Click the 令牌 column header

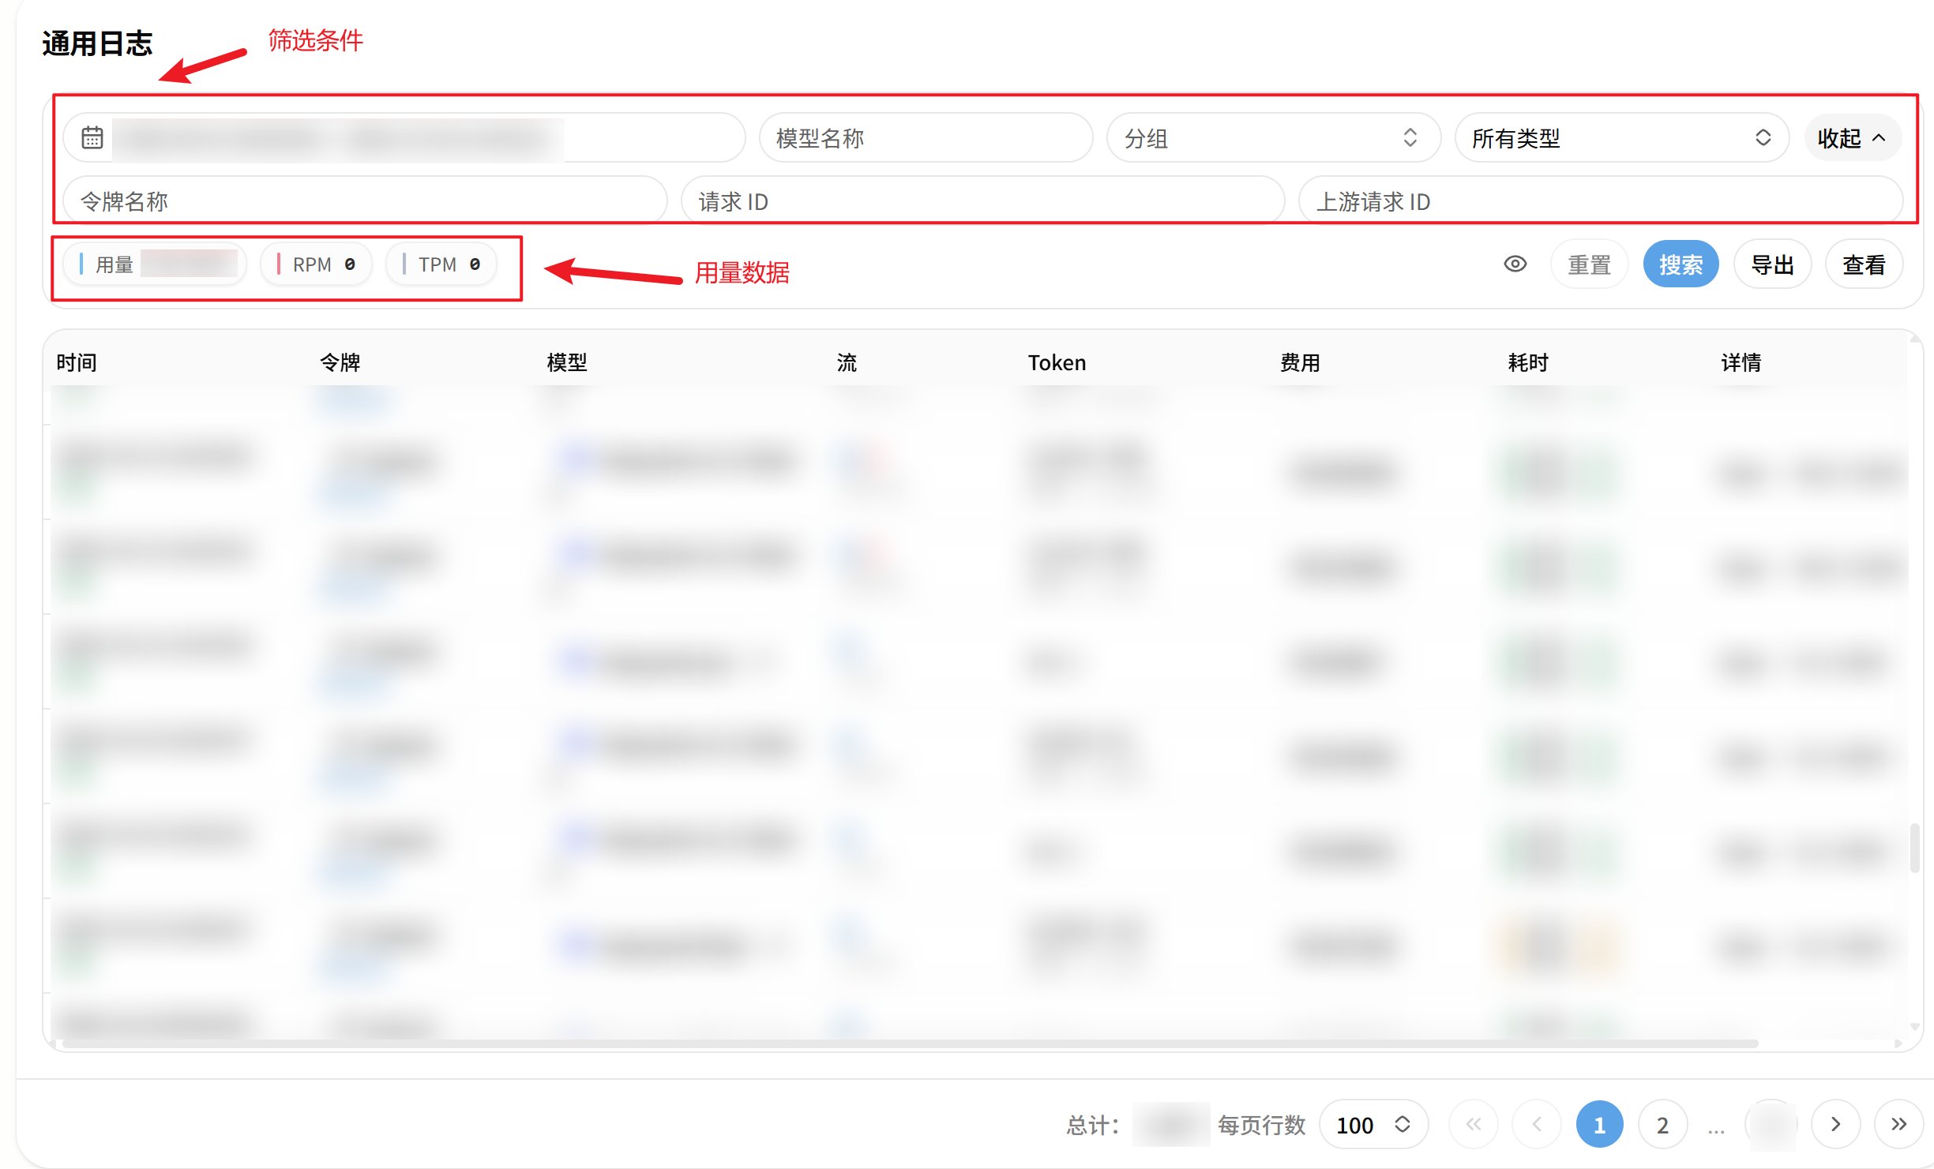pos(340,362)
